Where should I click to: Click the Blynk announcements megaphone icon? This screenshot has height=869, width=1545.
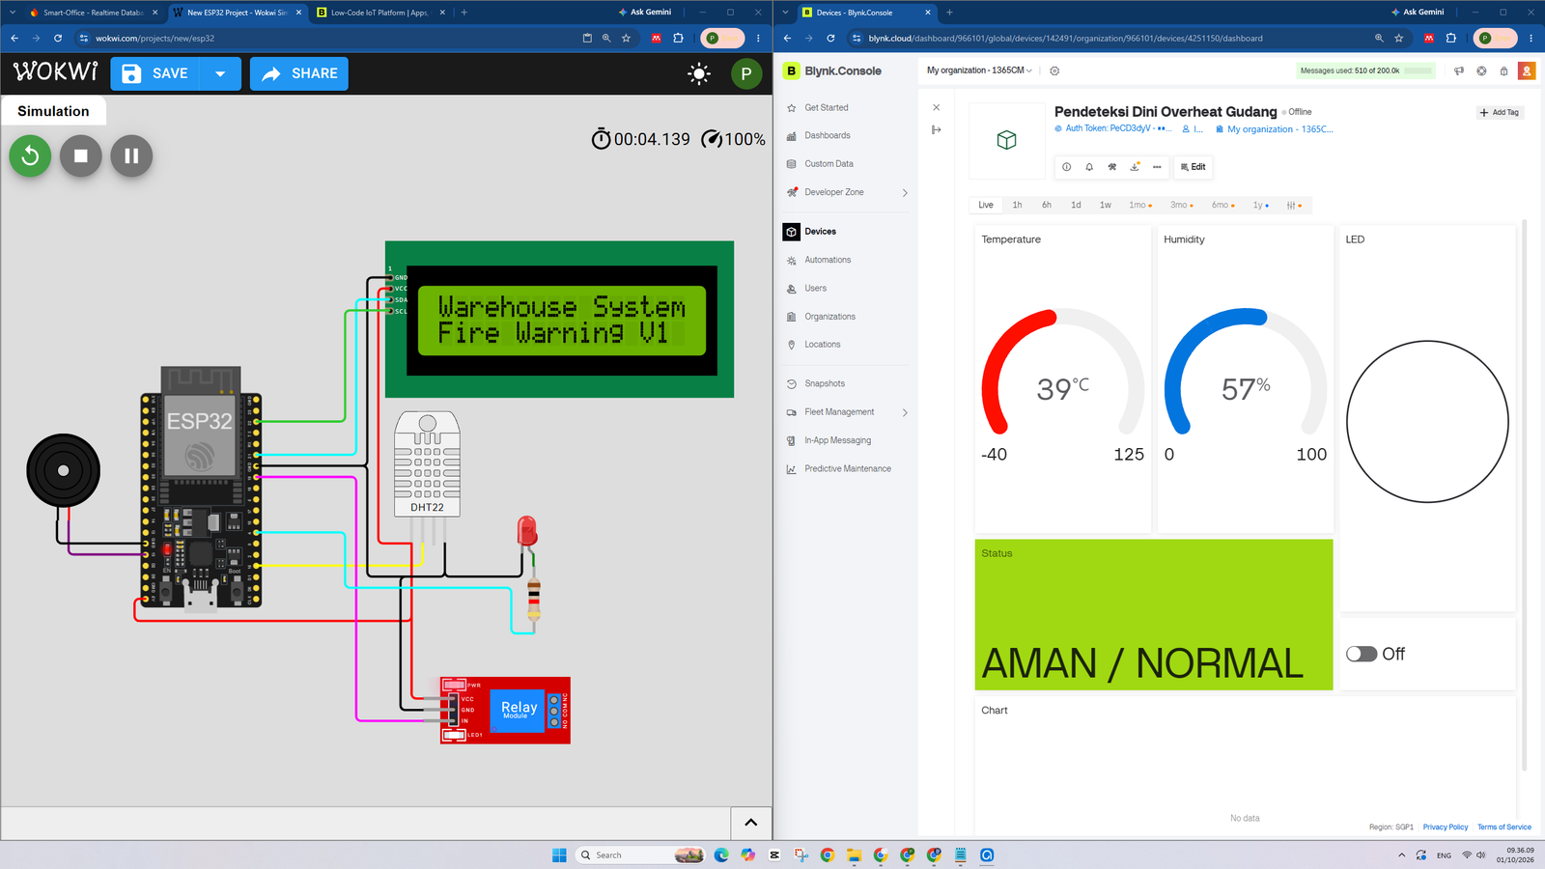[x=1459, y=70]
